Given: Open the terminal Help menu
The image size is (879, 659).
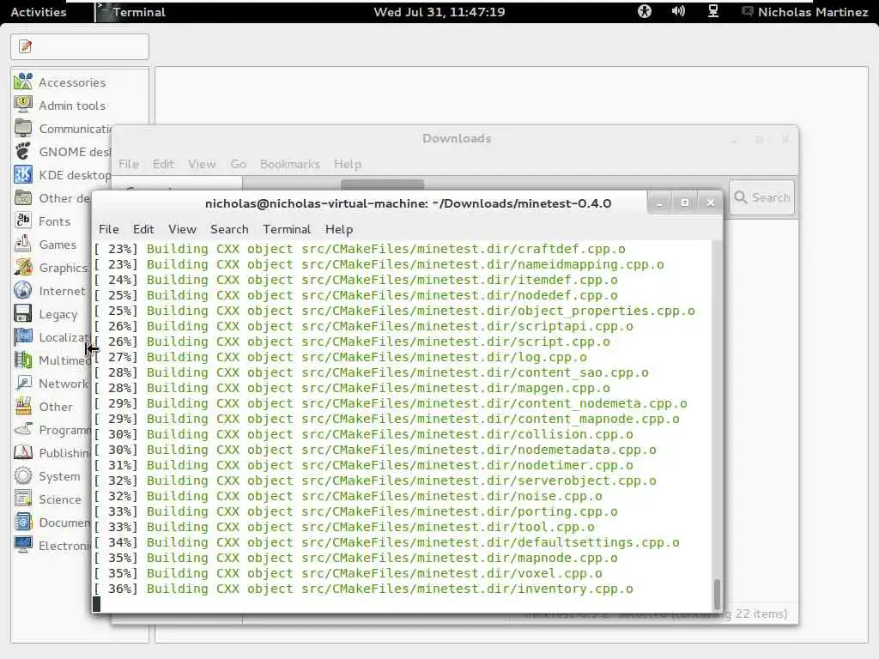Looking at the screenshot, I should pos(339,229).
